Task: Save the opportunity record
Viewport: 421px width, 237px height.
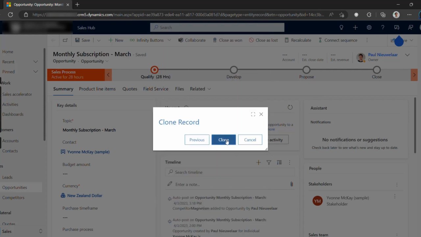Action: coord(83,40)
